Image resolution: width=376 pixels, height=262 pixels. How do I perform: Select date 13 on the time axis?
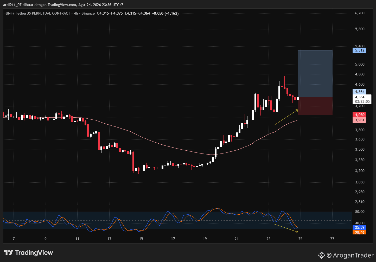[109, 239]
